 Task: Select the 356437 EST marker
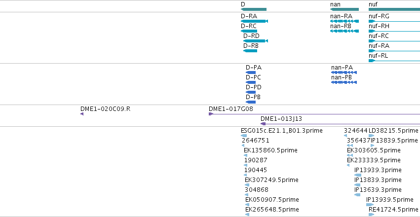(x=350, y=145)
